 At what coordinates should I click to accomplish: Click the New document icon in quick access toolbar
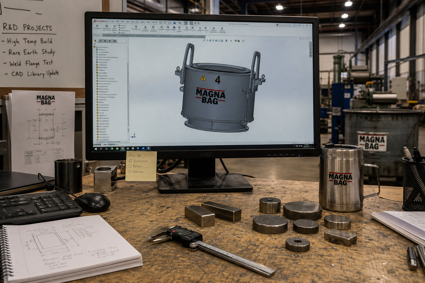[160, 23]
